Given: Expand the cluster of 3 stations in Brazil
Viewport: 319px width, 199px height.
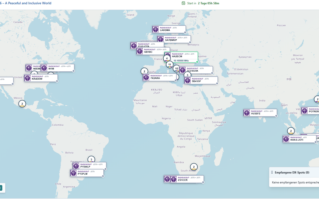Looking at the screenshot, I should click(x=91, y=159).
